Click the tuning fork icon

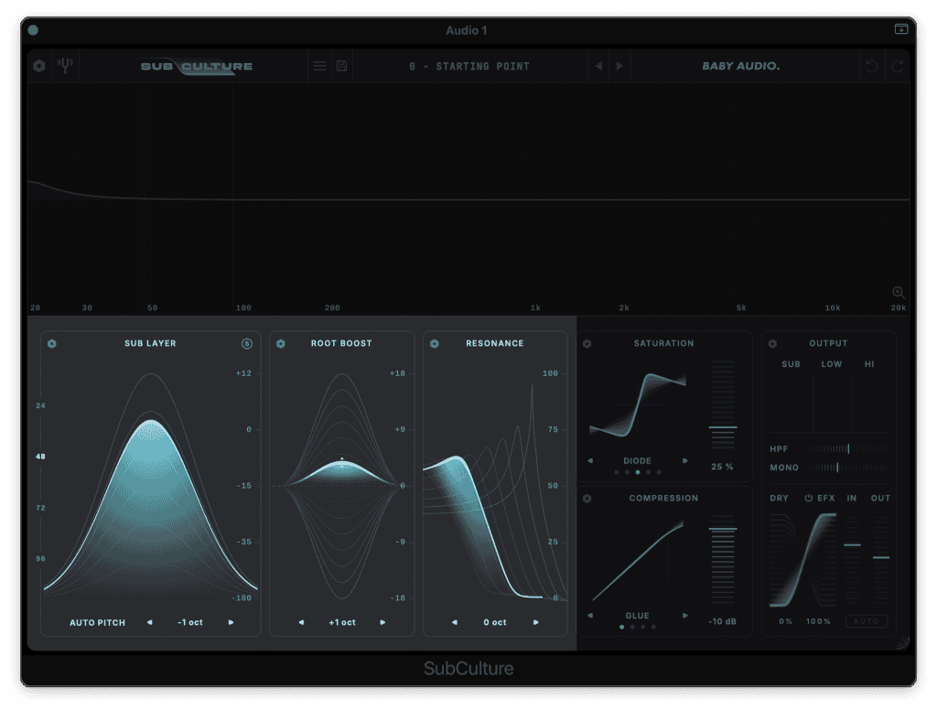pos(65,65)
